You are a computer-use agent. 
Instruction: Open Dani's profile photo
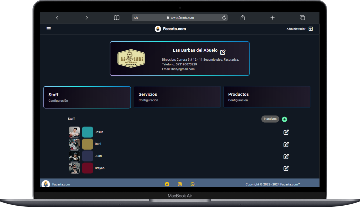74,144
